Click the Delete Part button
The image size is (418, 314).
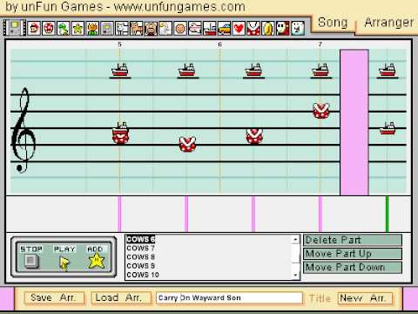tap(353, 240)
